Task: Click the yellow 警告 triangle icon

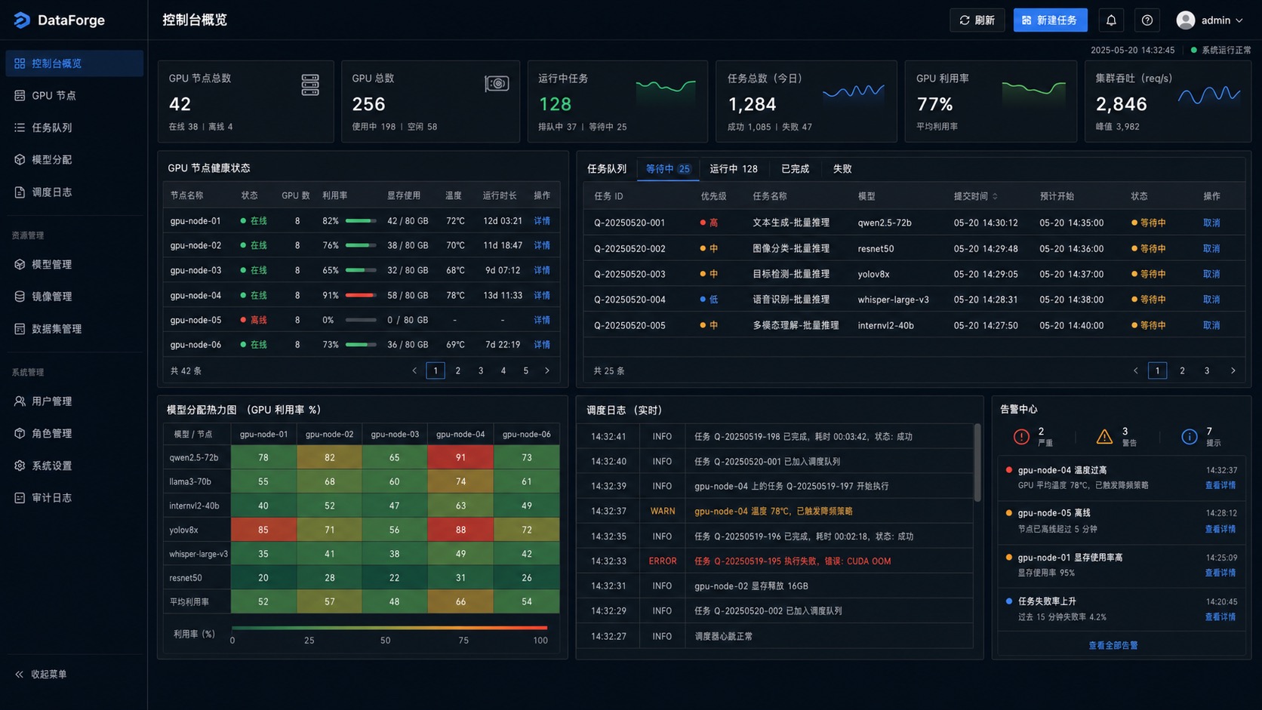Action: click(x=1104, y=436)
